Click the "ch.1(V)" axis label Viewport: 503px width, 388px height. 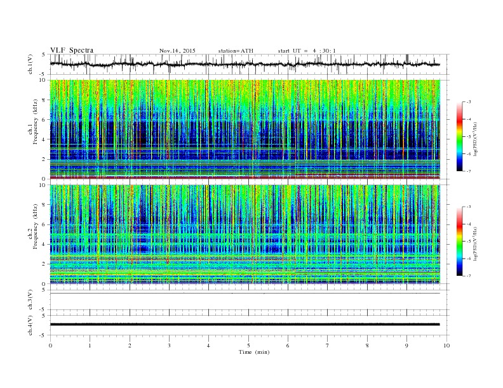[x=30, y=64]
